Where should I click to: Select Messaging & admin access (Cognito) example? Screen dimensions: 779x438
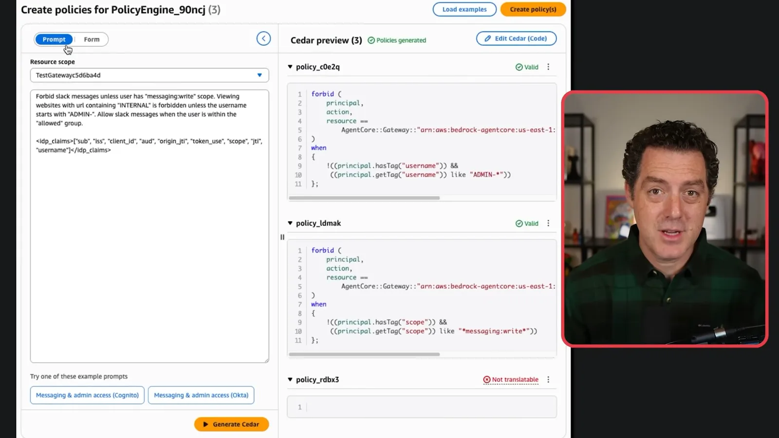[x=87, y=395]
